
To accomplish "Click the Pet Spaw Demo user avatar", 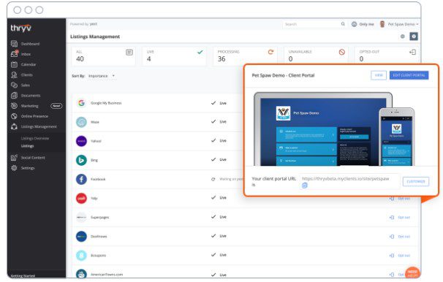I will click(x=382, y=24).
